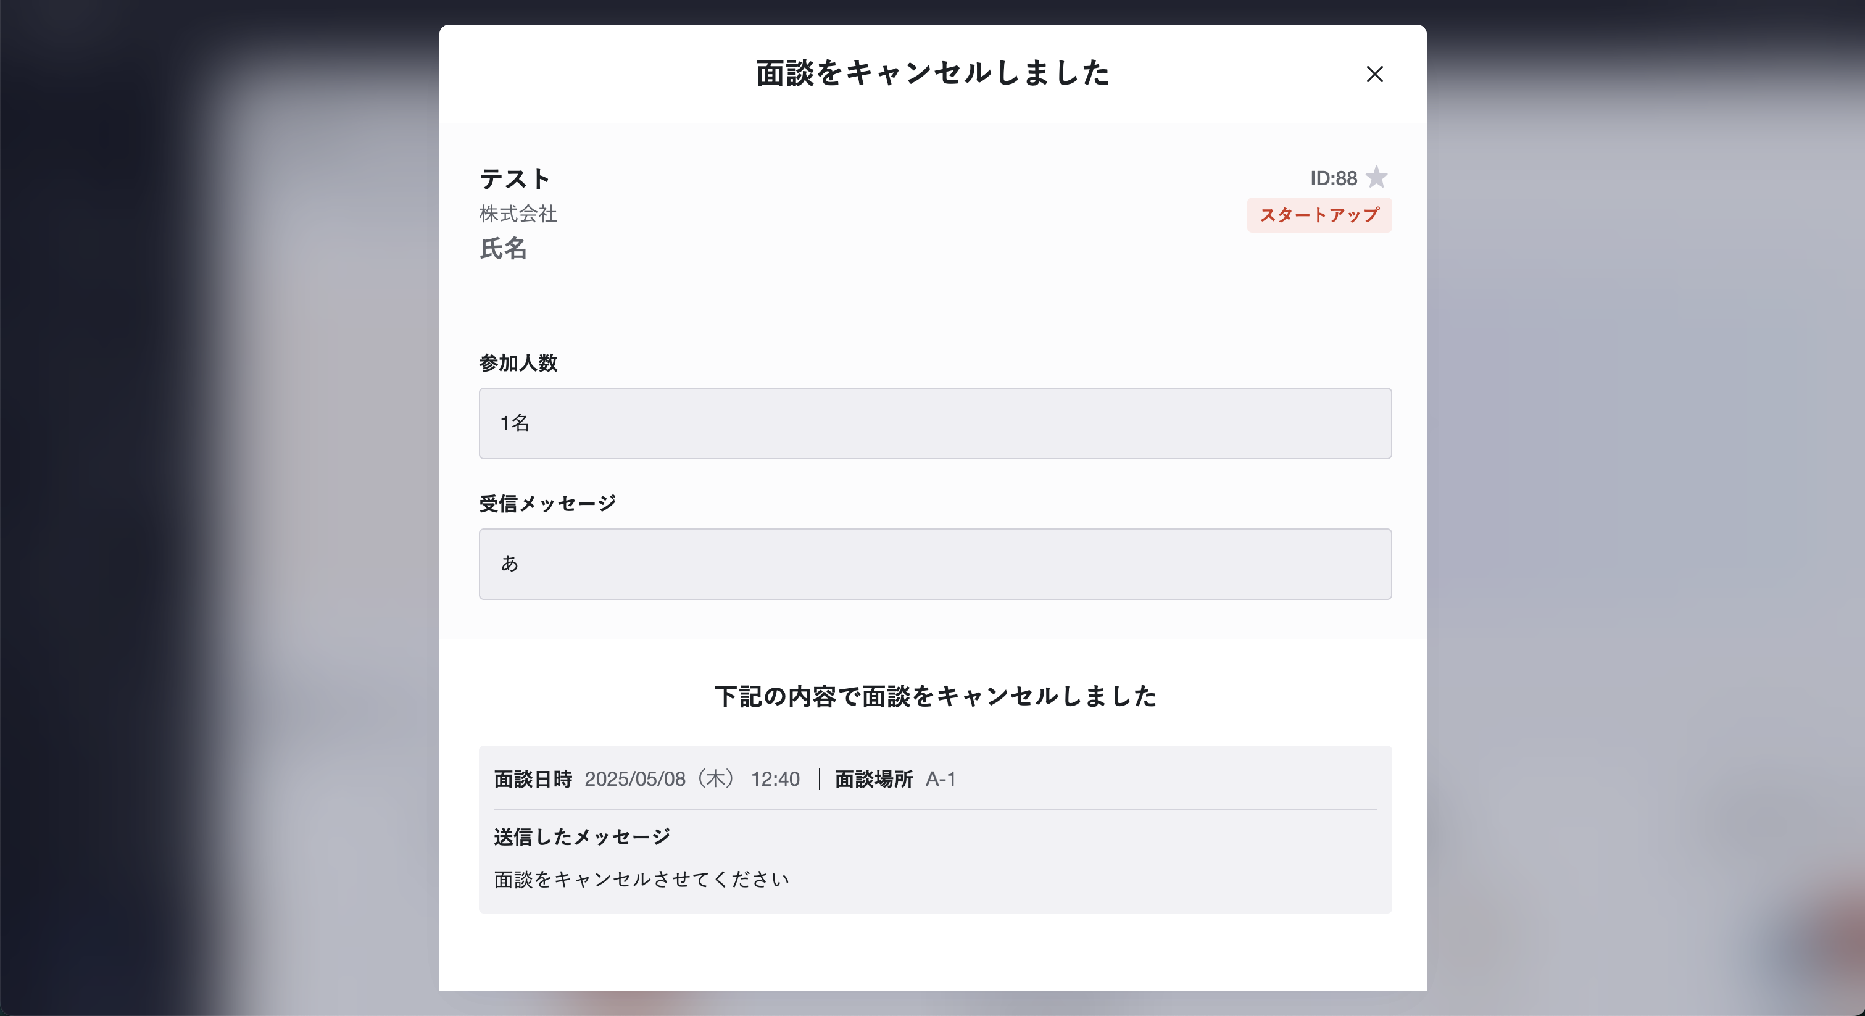
Task: Close the cancelled interview dialog
Action: point(1374,74)
